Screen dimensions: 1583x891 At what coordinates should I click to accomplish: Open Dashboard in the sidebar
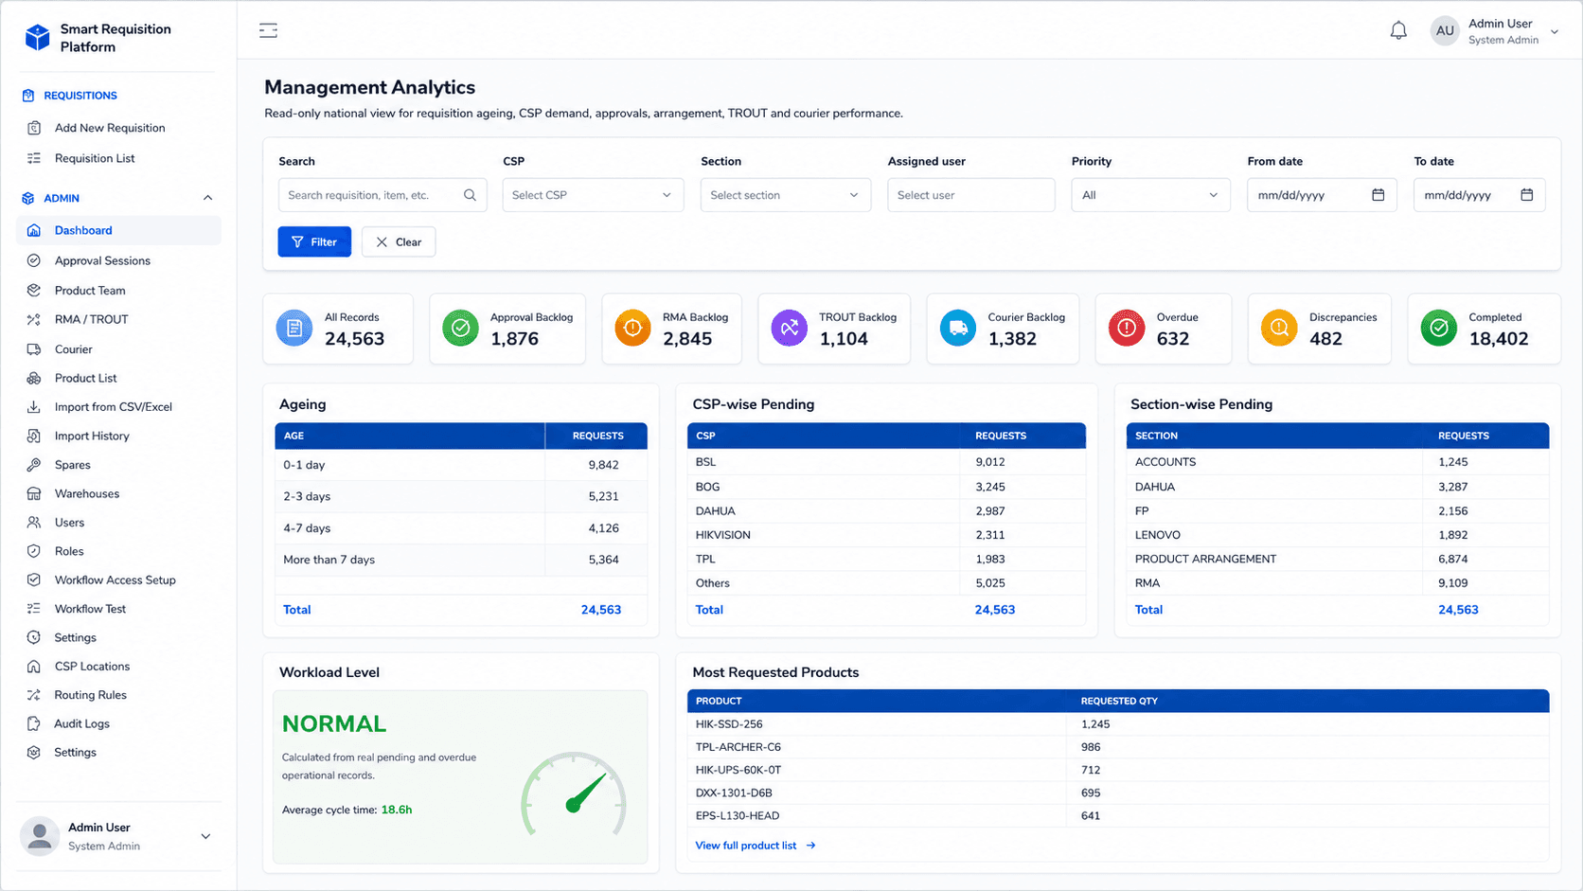click(118, 230)
